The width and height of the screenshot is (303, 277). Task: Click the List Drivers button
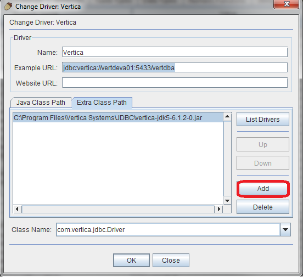point(263,119)
